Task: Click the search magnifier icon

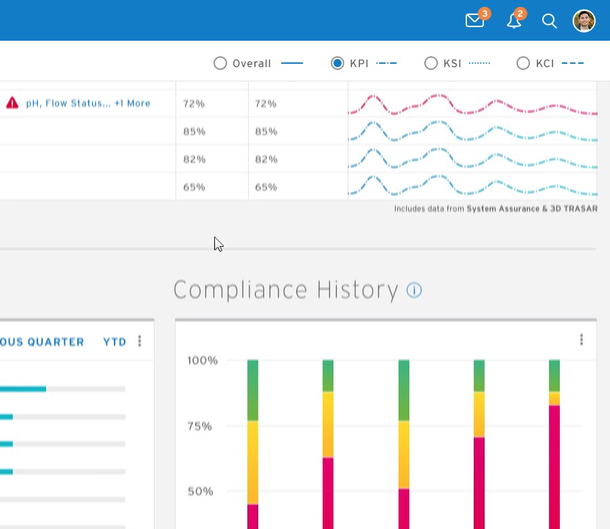Action: pyautogui.click(x=549, y=21)
